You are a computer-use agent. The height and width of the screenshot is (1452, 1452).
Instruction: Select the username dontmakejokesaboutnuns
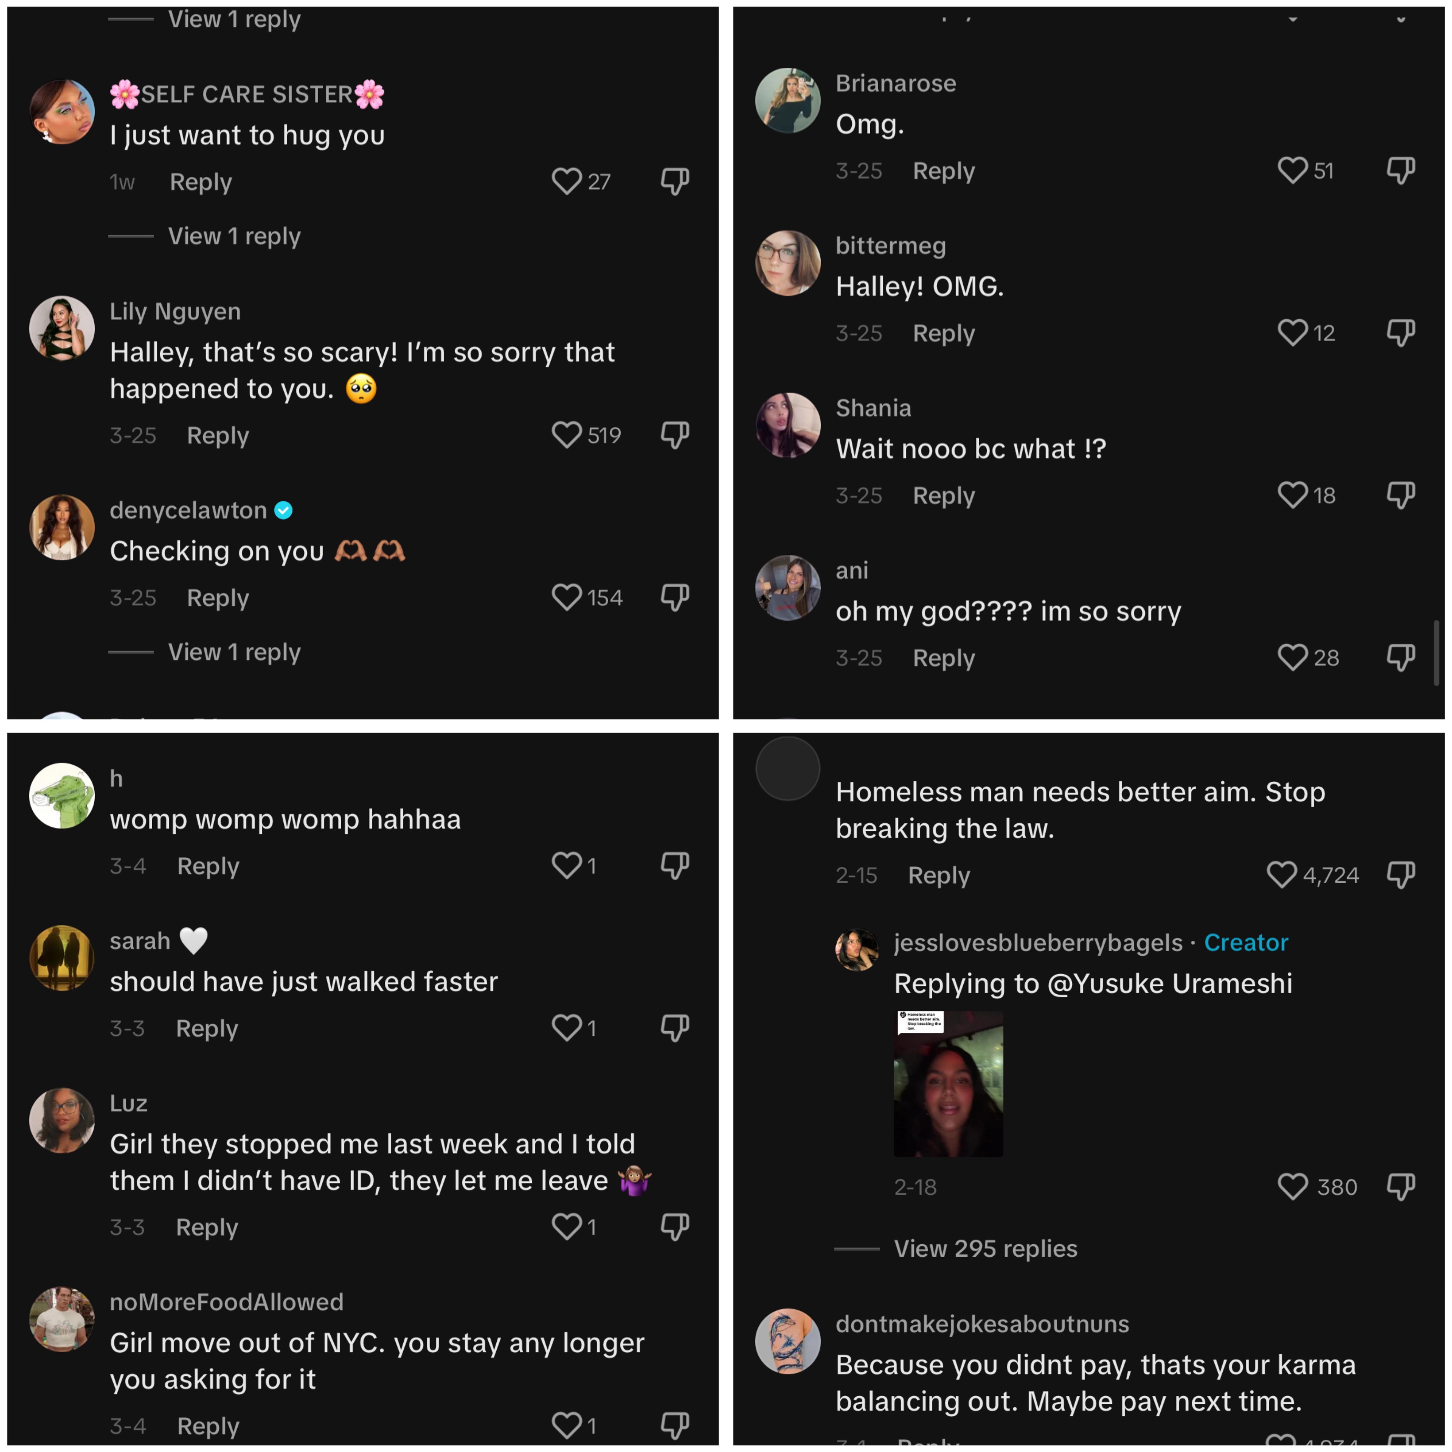[x=982, y=1323]
